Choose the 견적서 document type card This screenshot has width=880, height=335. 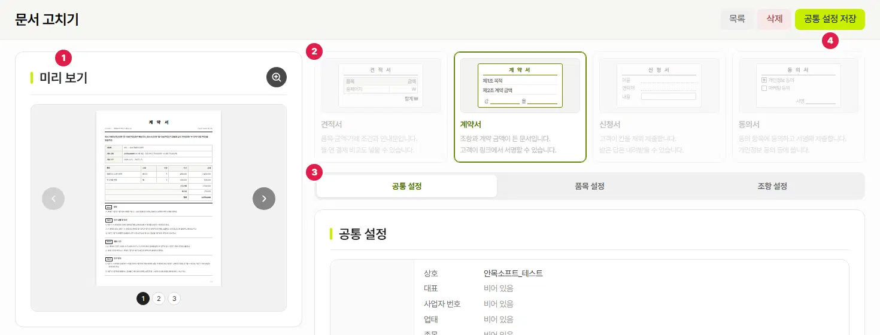(x=381, y=107)
